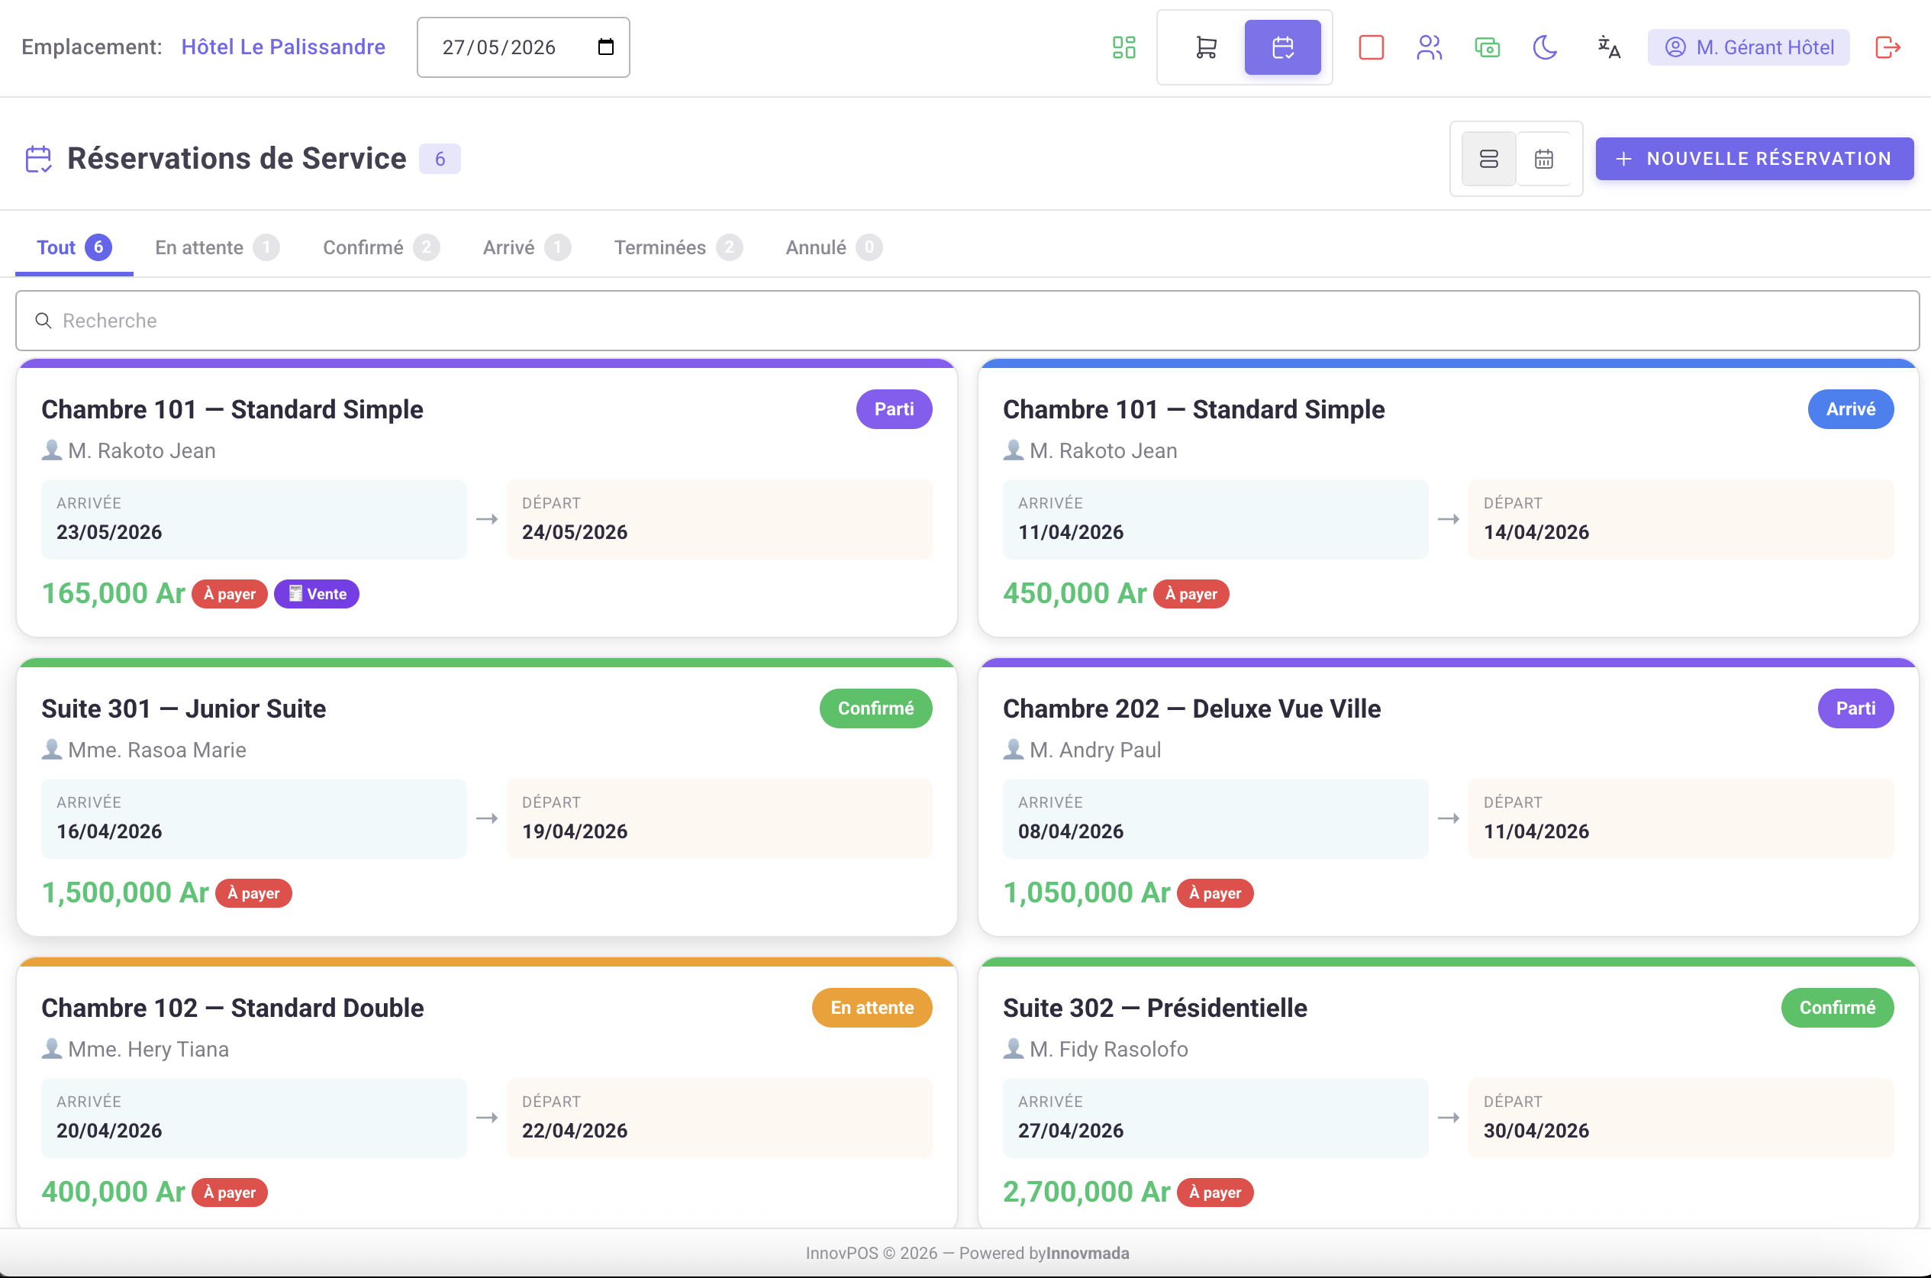Click the À payer badge beside 165,000 Ar
The width and height of the screenshot is (1931, 1278).
[x=230, y=594]
